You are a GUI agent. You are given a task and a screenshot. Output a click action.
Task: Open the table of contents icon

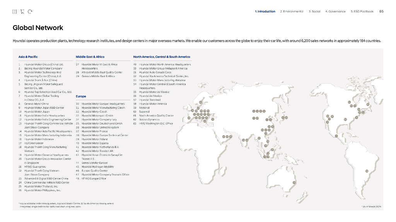tap(15, 12)
